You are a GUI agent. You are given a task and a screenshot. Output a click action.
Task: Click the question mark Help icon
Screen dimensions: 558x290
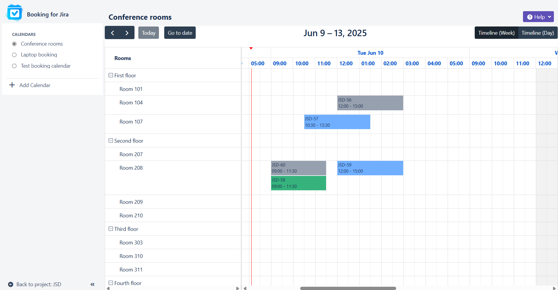tap(530, 17)
